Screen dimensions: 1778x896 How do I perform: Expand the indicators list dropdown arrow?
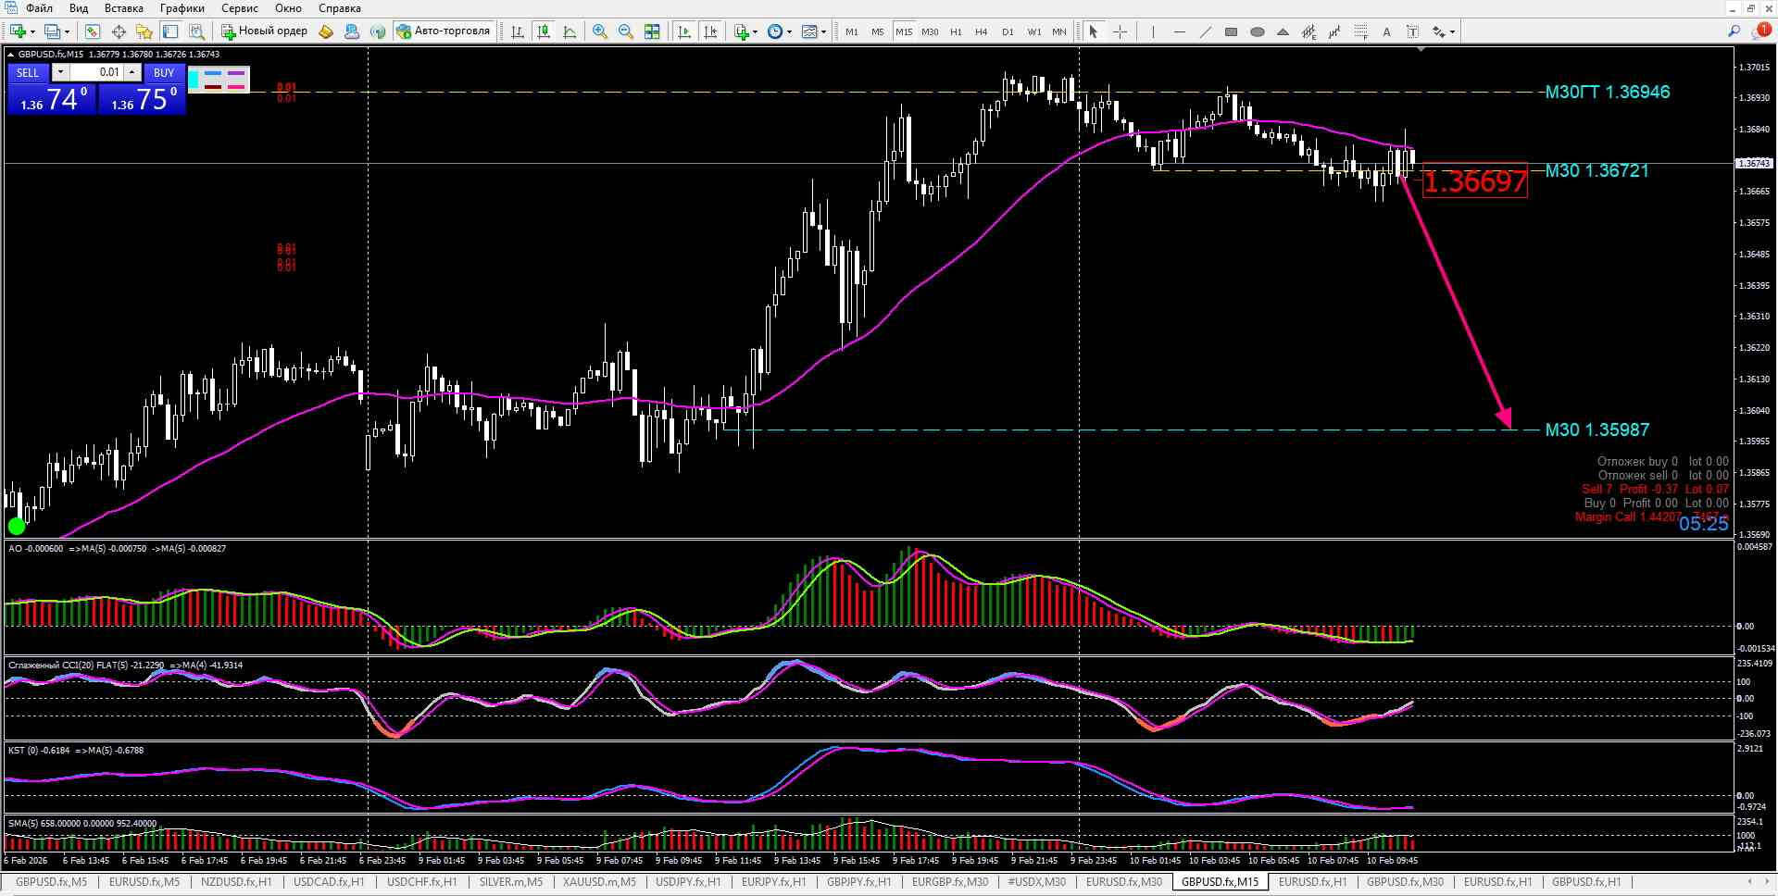coord(755,32)
